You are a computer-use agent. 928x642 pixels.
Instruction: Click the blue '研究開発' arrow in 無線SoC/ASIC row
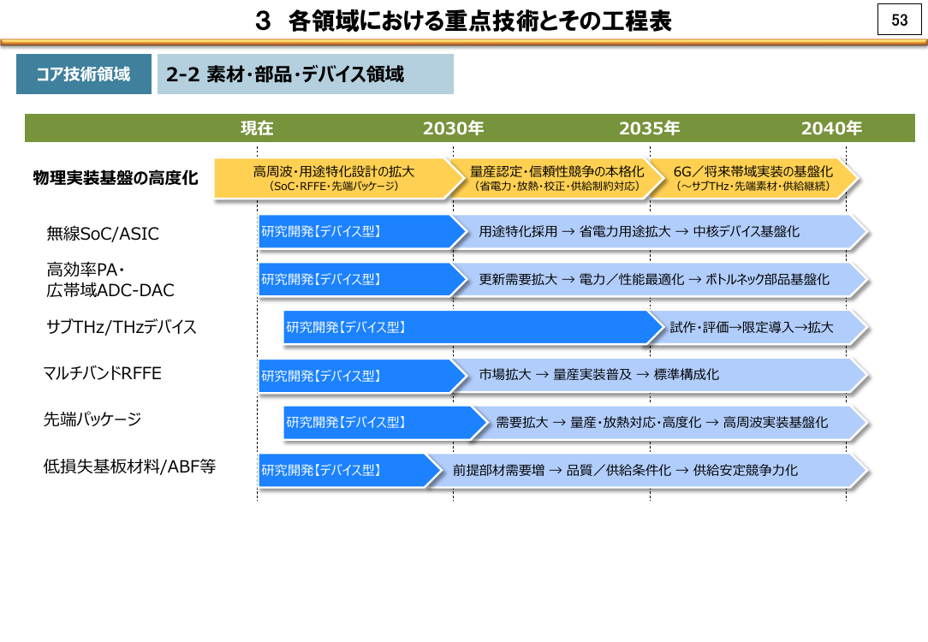tap(363, 231)
